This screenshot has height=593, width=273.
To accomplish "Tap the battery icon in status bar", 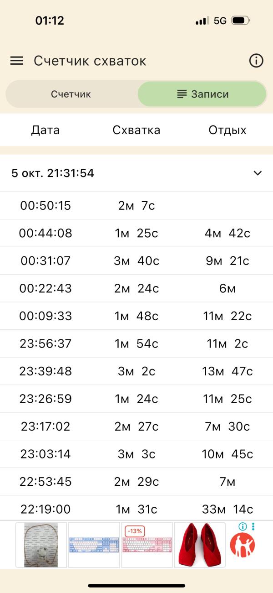I will (240, 21).
